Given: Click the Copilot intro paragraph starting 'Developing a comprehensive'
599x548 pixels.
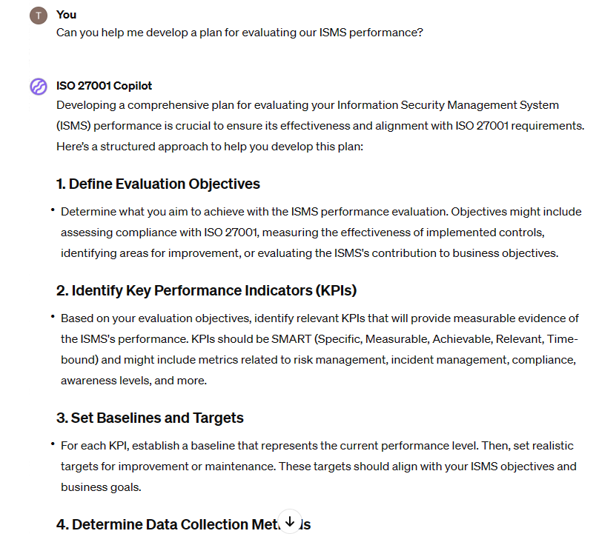Looking at the screenshot, I should [320, 126].
